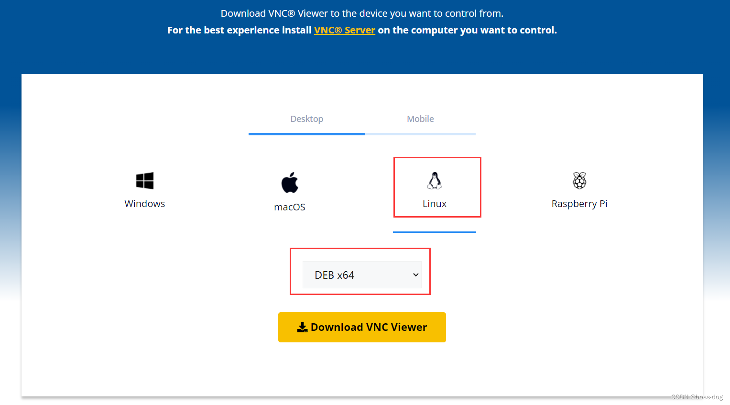
Task: Expand the chevron arrow of package selector
Action: (415, 275)
